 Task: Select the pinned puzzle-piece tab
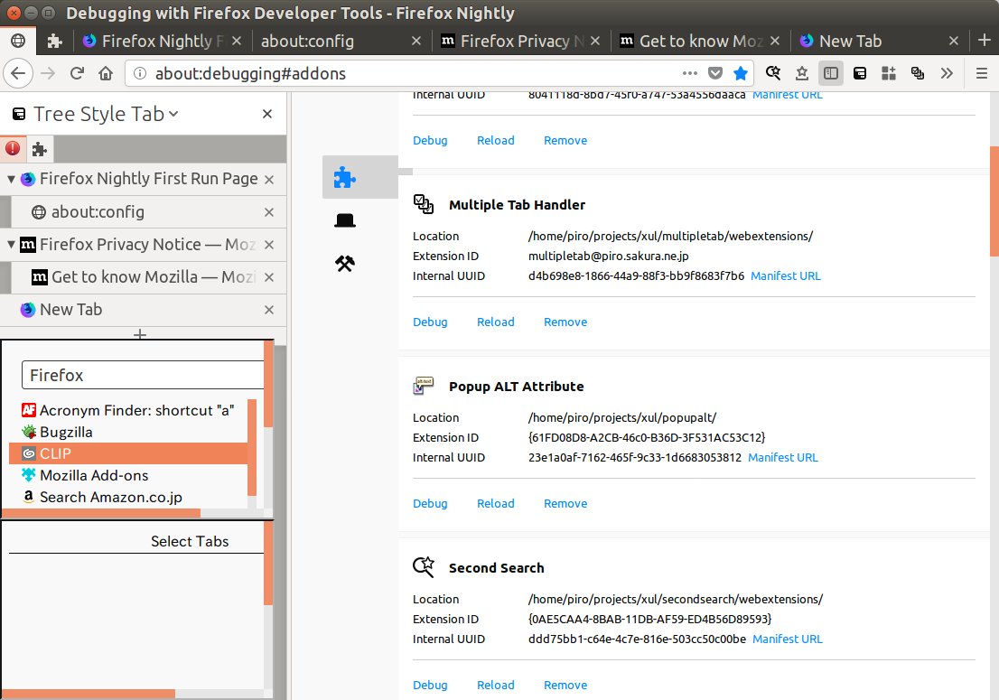pyautogui.click(x=55, y=41)
